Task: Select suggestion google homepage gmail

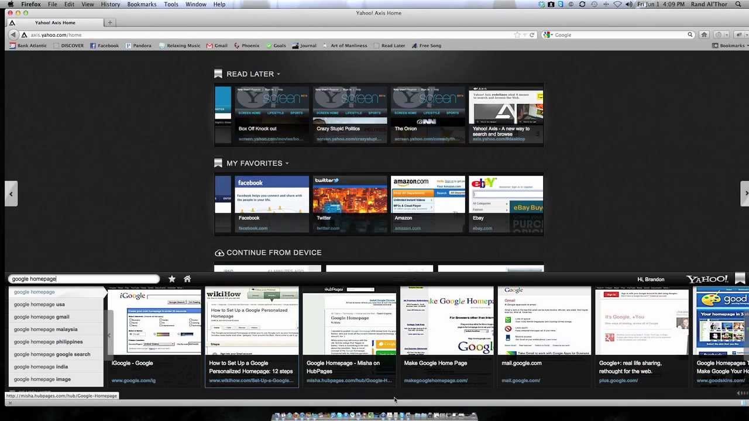Action: tap(56, 317)
